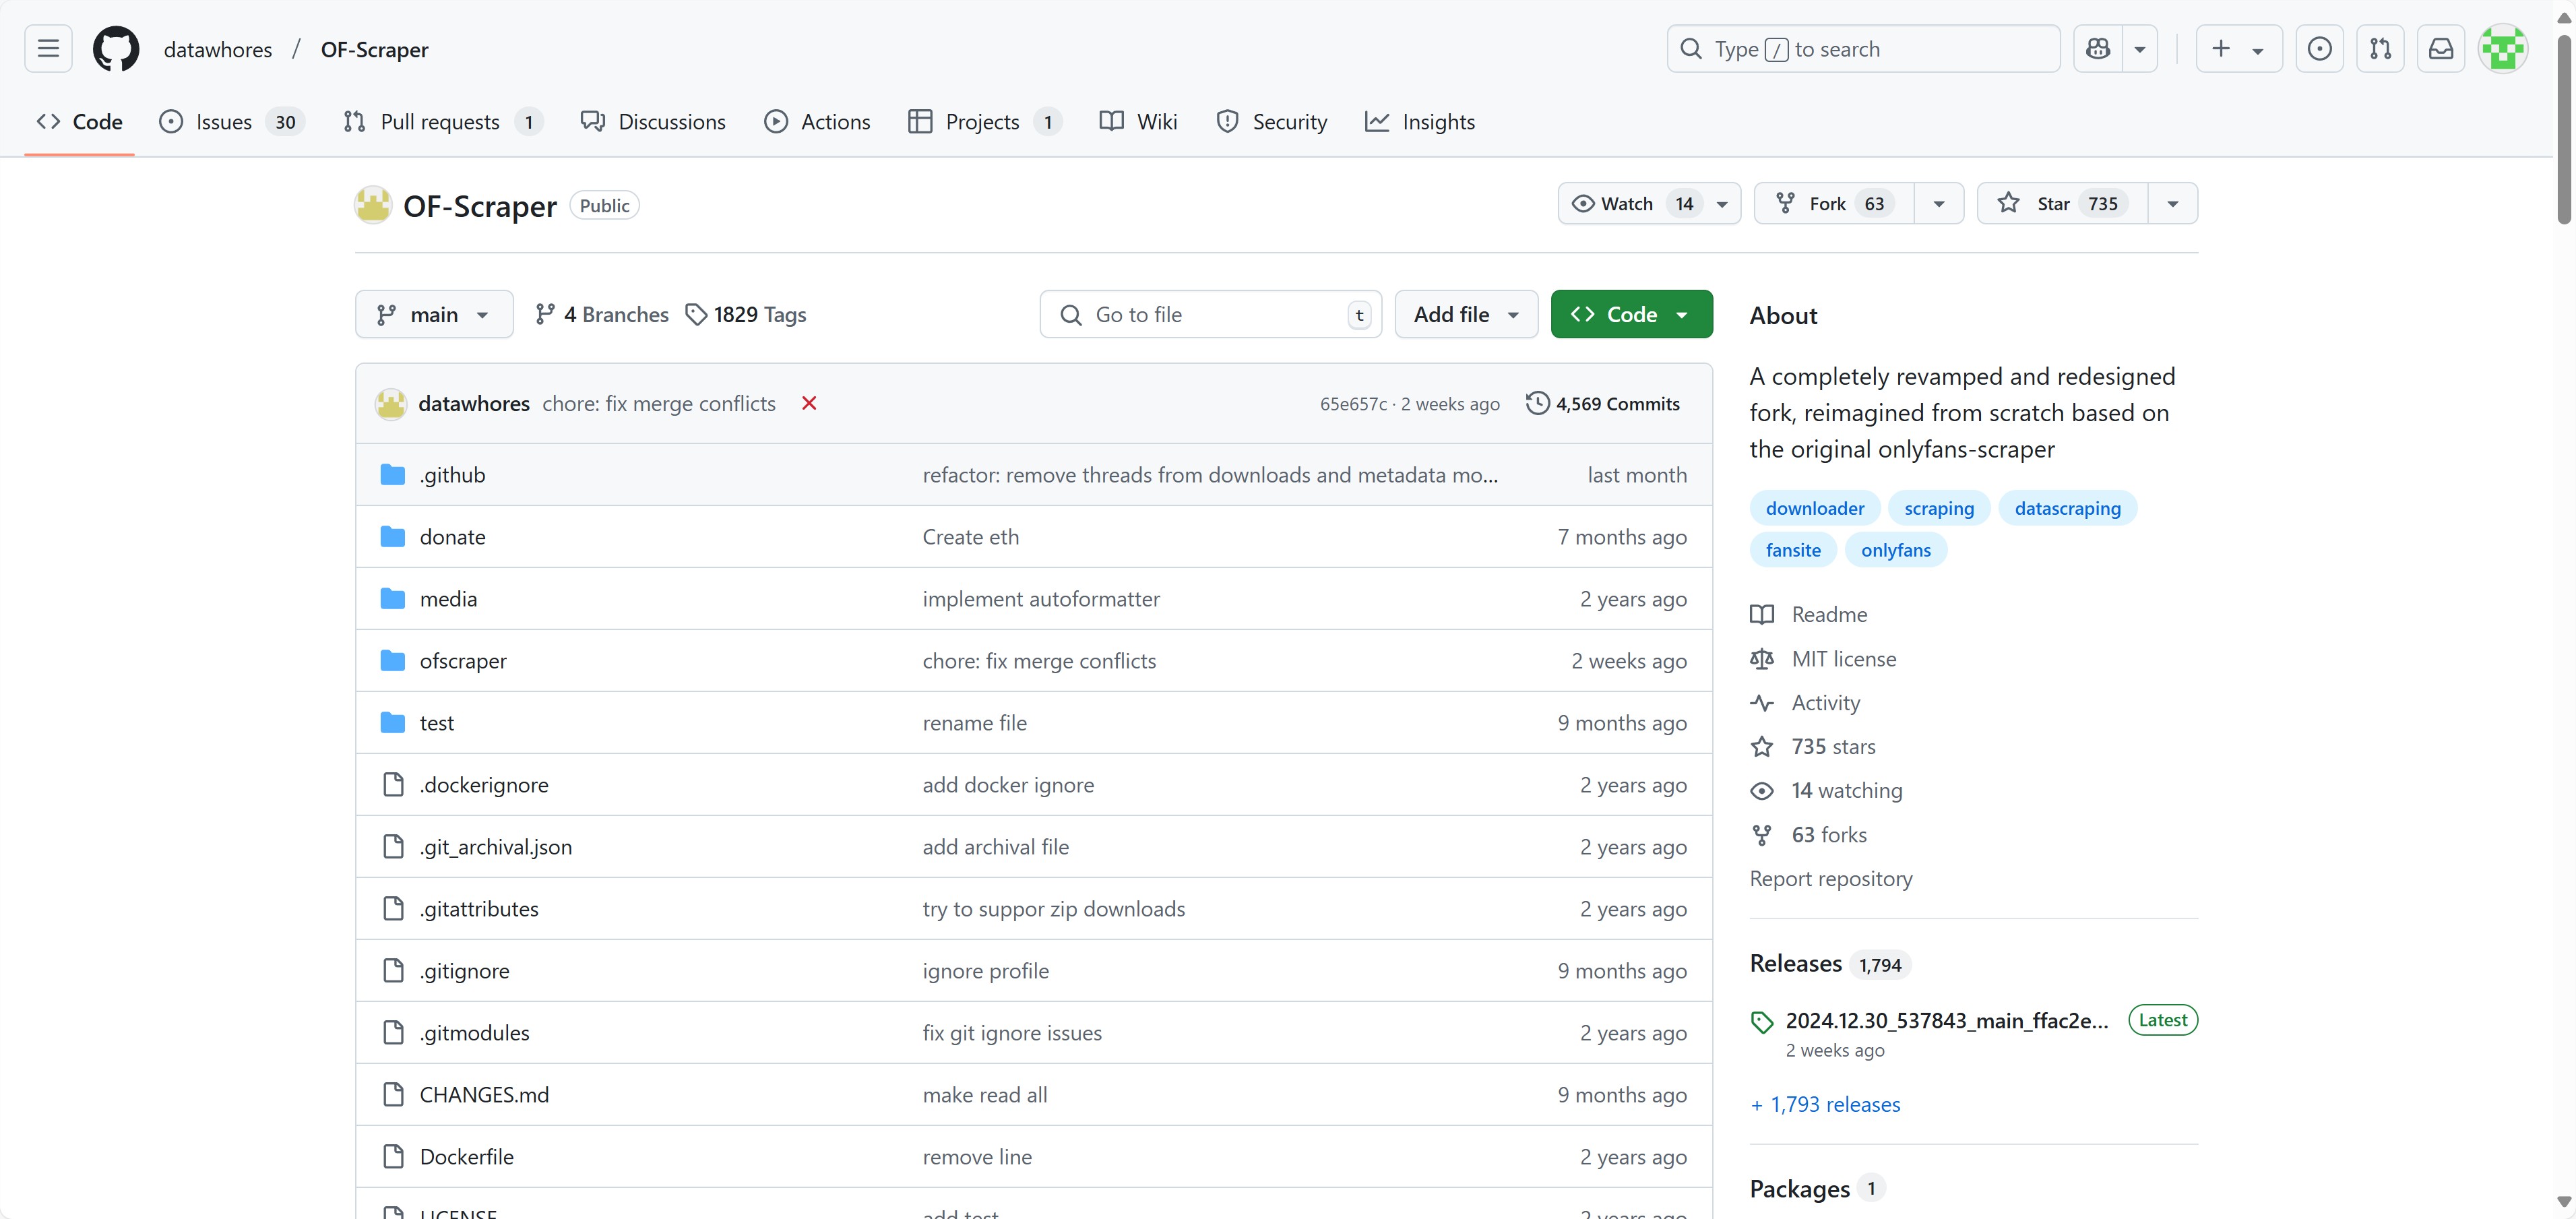Open the issues icon in header

2320,49
